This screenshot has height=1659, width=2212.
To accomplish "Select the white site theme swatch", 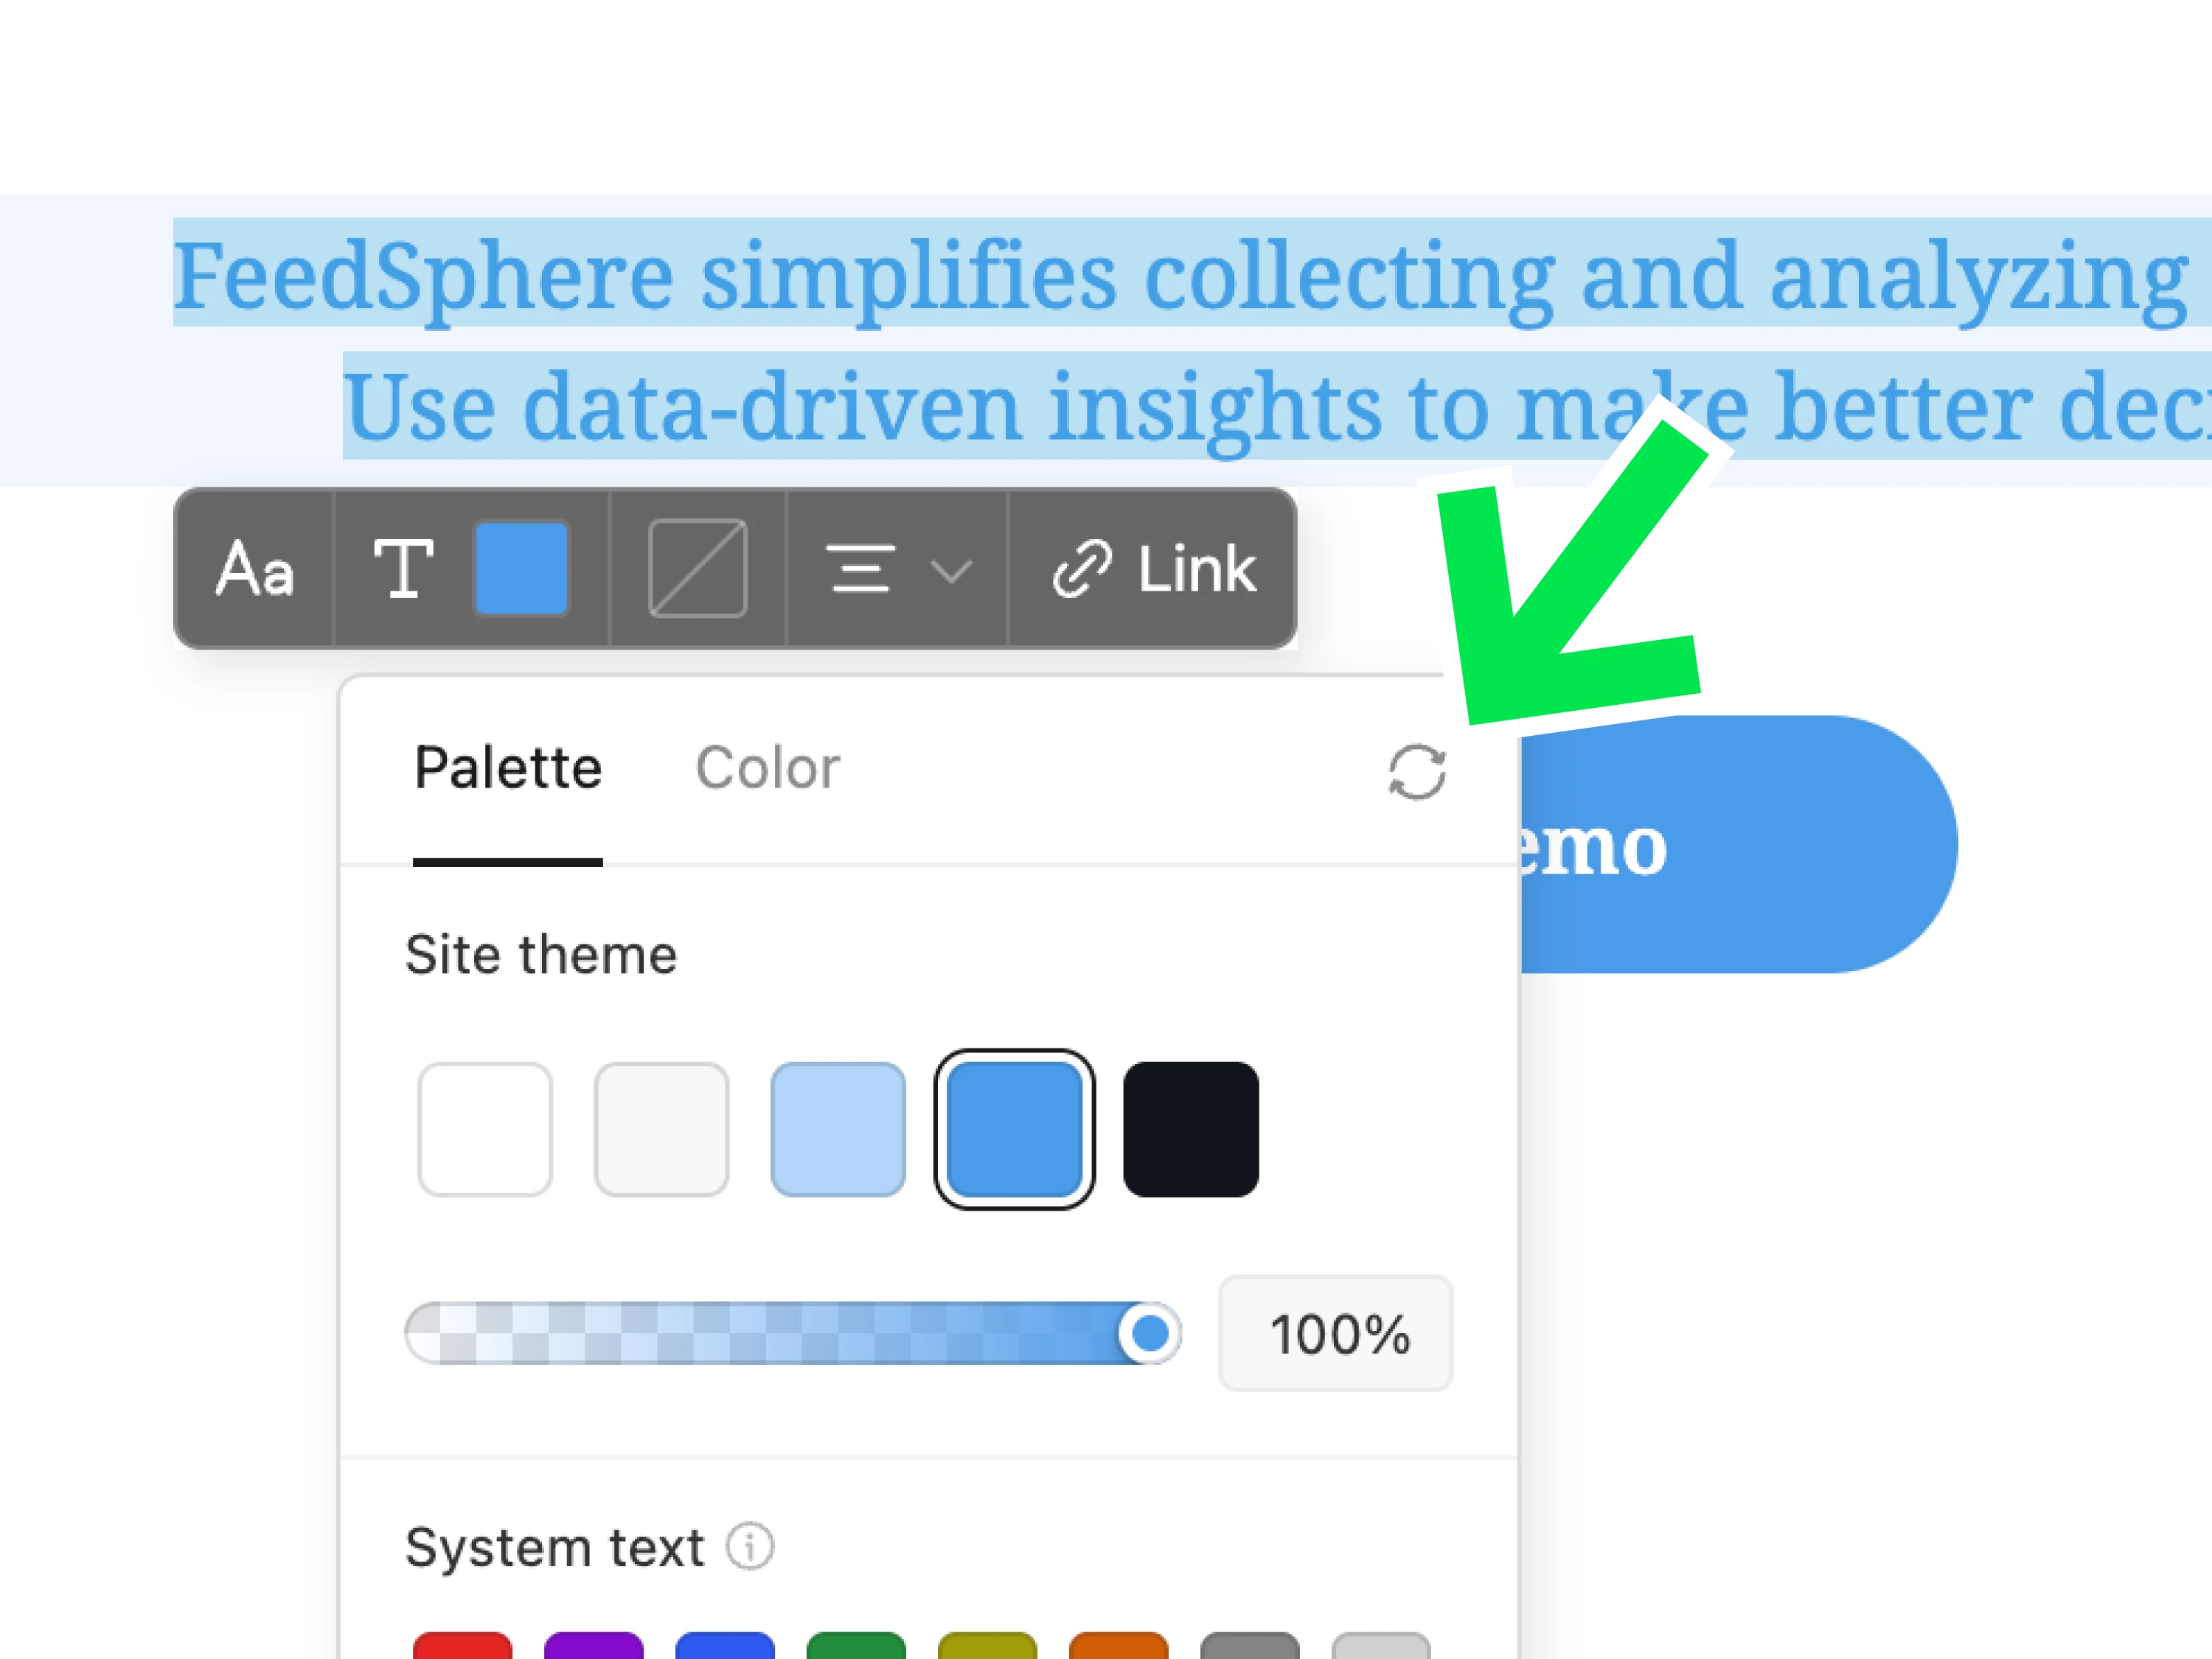I will pyautogui.click(x=485, y=1129).
